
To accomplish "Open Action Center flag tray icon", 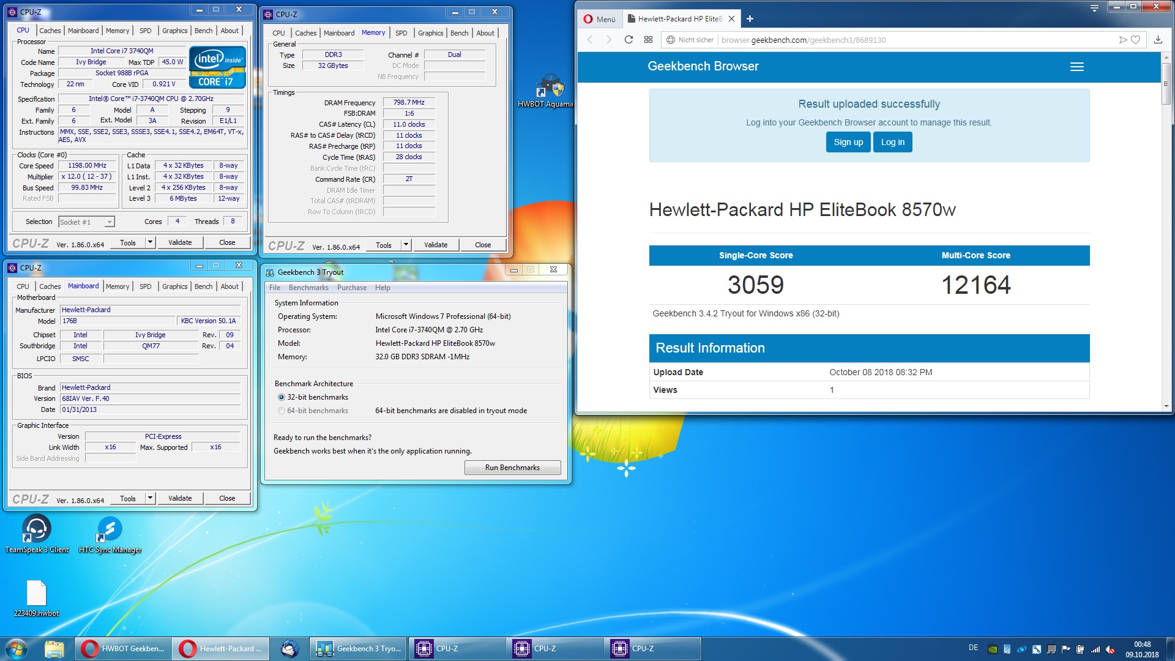I will point(1066,649).
